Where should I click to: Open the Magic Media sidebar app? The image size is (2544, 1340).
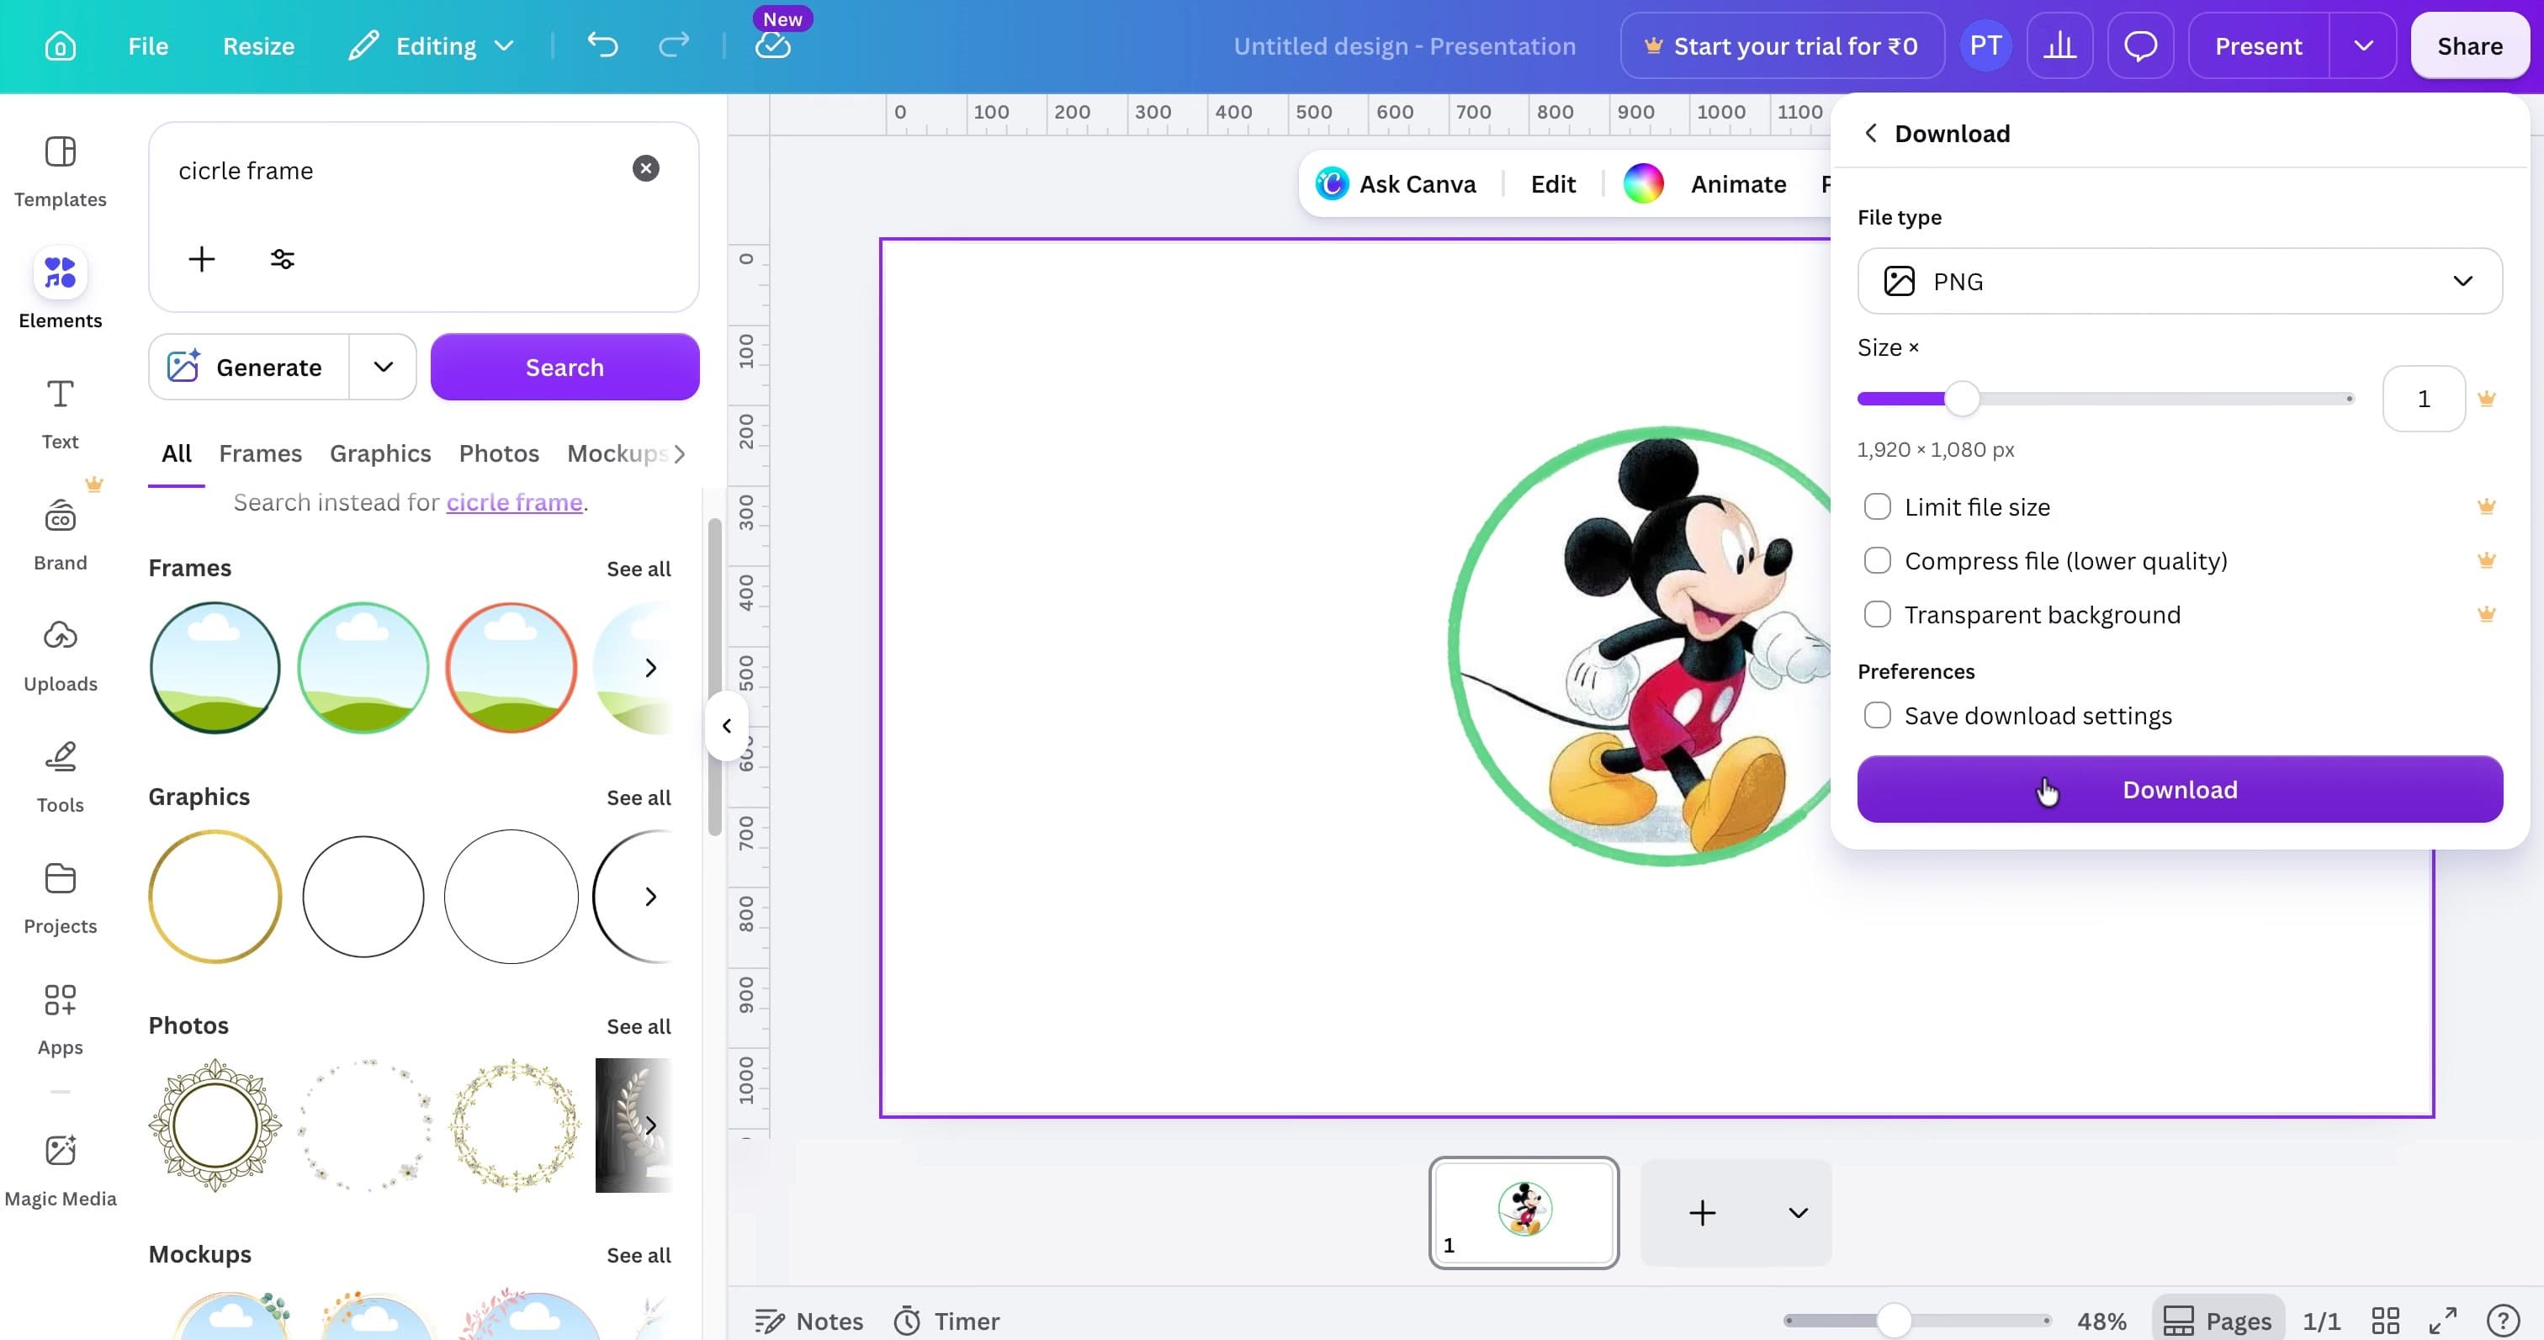[61, 1171]
